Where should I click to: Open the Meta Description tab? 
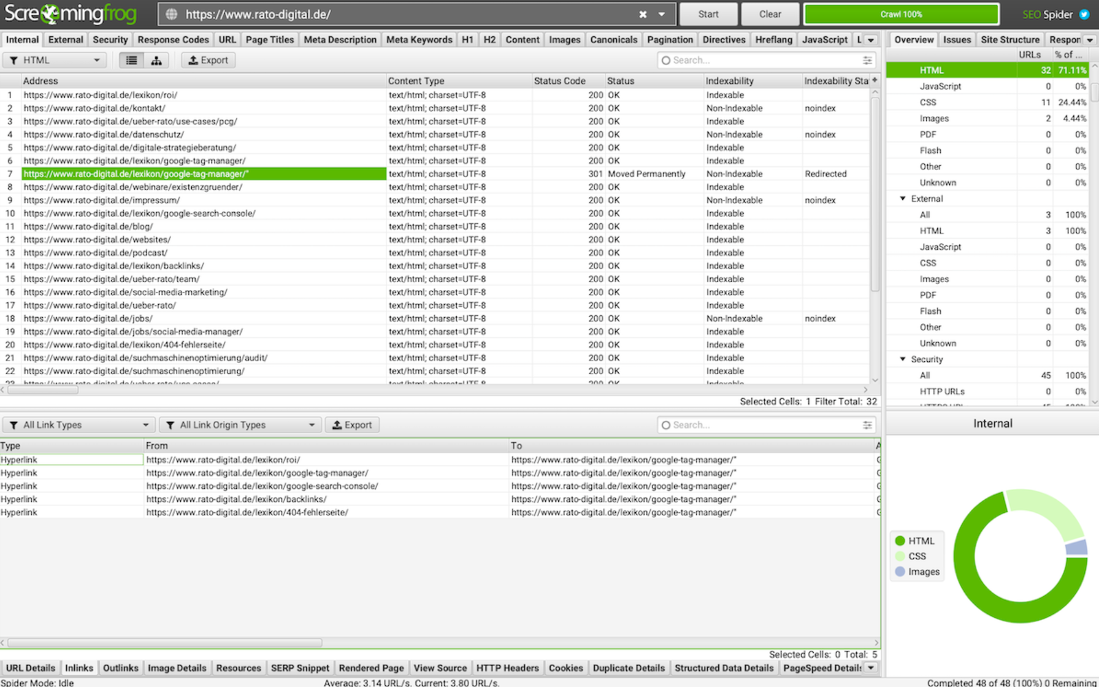[x=340, y=39]
